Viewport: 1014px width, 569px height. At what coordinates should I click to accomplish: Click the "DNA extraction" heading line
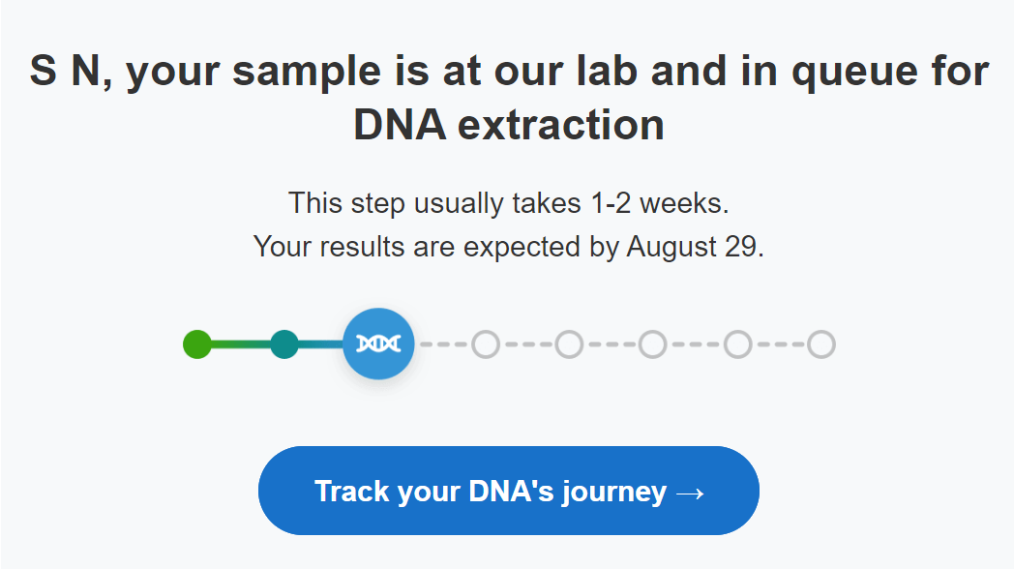[509, 124]
